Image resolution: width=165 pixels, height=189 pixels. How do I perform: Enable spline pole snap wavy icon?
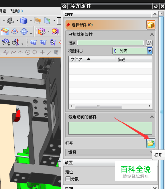coord(13,52)
